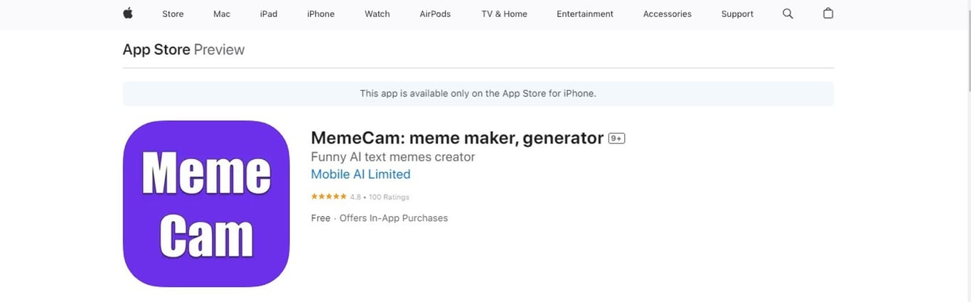Click the App Store heading link
This screenshot has width=971, height=302.
(x=156, y=50)
